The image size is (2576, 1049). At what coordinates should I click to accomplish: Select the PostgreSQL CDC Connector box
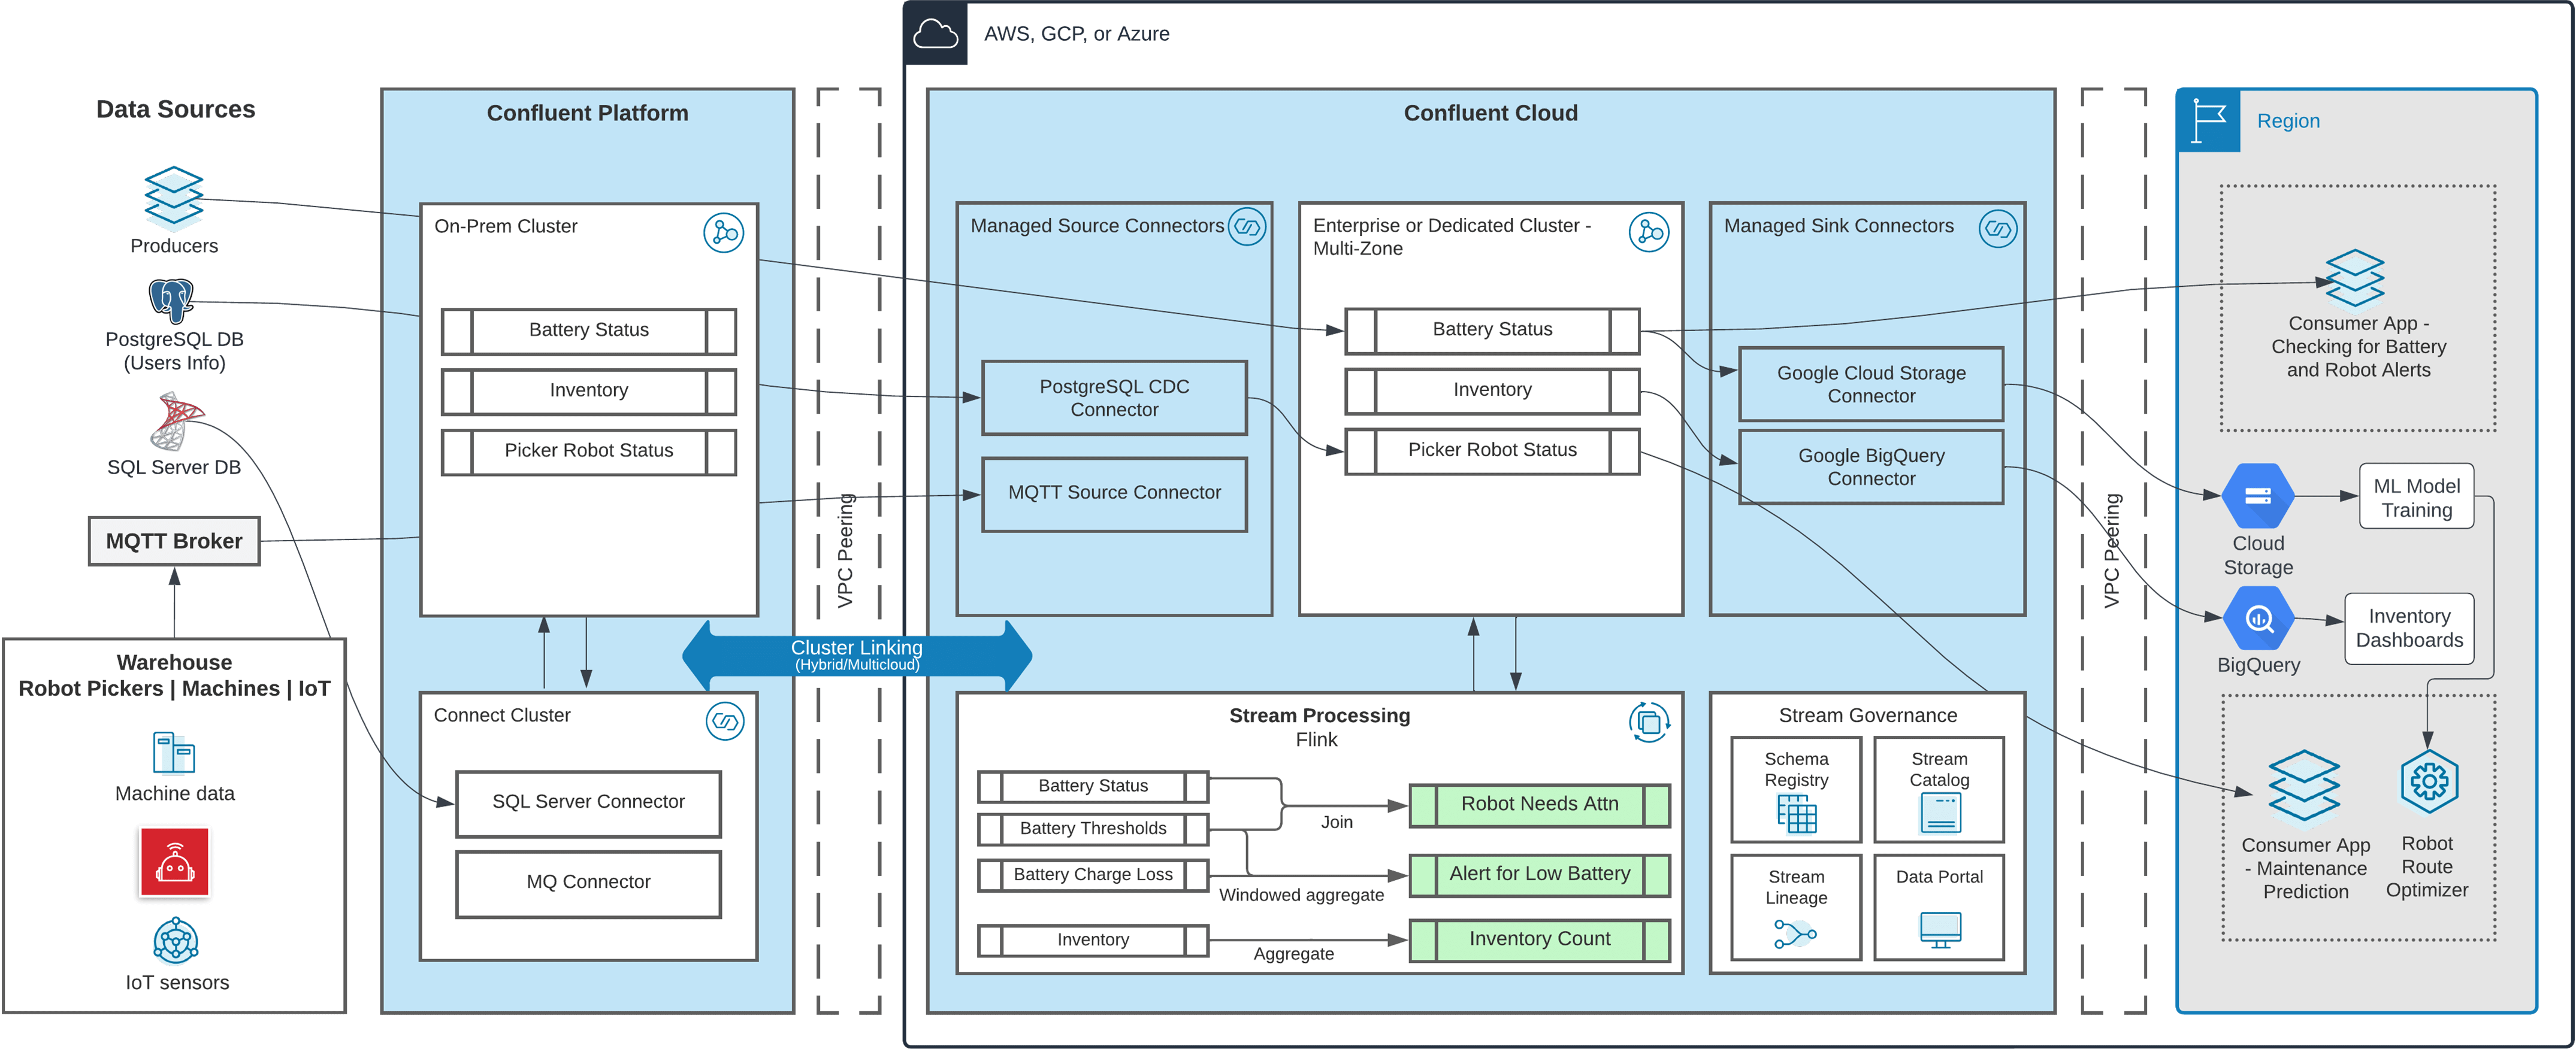[x=1114, y=398]
